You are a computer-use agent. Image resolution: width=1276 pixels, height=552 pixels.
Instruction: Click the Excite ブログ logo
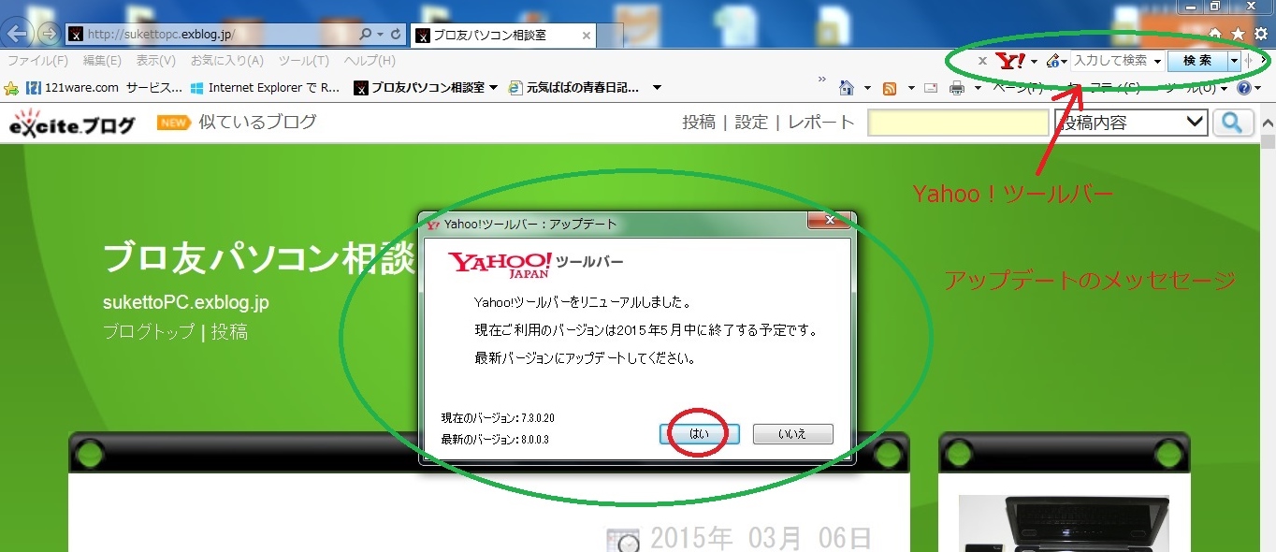point(72,123)
